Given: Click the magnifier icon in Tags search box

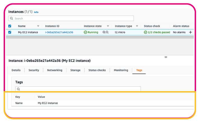Looking at the screenshot, I should 18,89.
